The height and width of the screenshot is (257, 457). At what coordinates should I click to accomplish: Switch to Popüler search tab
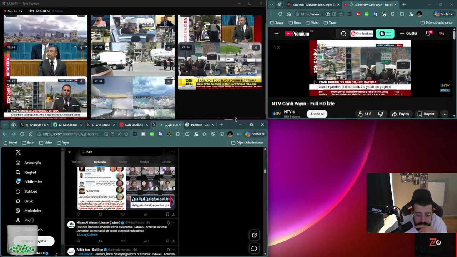pos(76,162)
